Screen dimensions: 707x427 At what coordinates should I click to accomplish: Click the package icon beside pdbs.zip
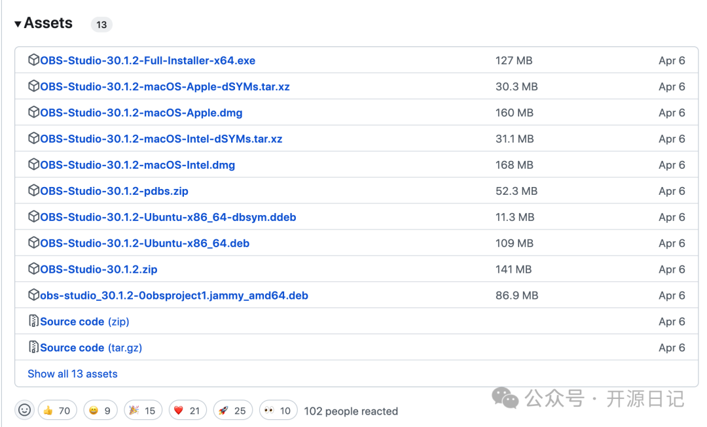coord(34,190)
